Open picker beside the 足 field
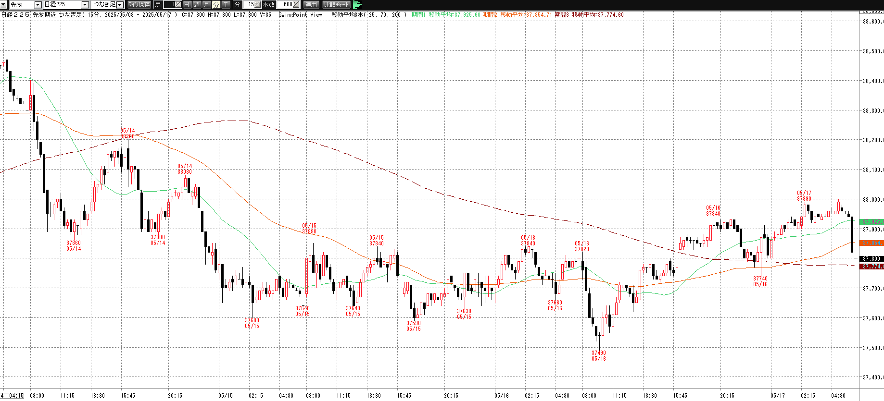 point(177,5)
